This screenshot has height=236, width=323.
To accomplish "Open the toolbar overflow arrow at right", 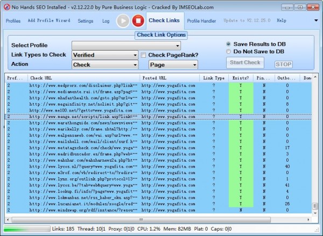I will point(315,21).
